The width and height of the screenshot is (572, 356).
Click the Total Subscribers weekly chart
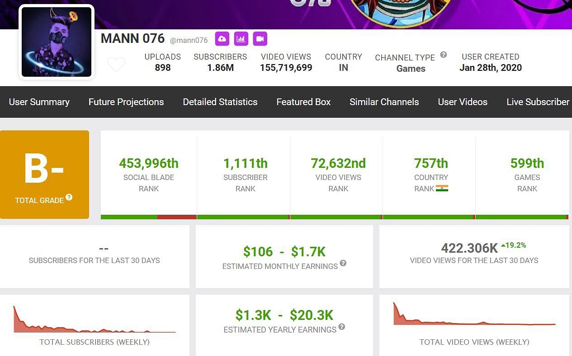point(95,320)
